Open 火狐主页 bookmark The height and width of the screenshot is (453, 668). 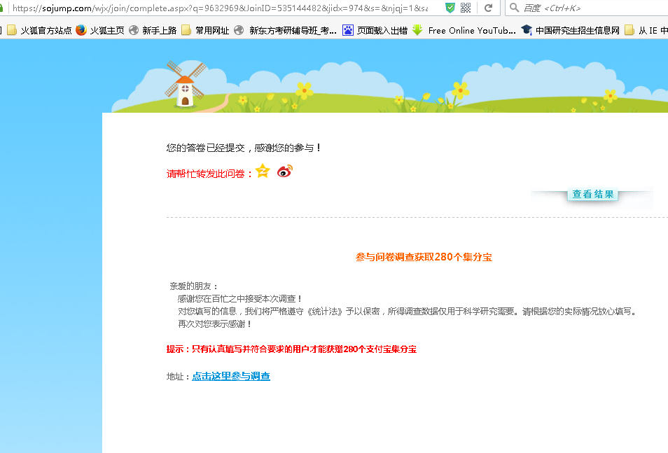coord(101,30)
